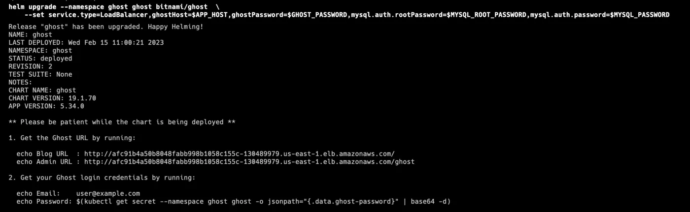The width and height of the screenshot is (690, 212).
Task: Open the Admin URL ending in /ghost
Action: [249, 161]
